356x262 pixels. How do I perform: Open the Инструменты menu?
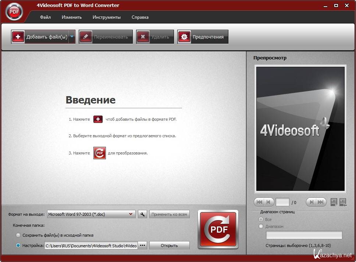pyautogui.click(x=107, y=17)
